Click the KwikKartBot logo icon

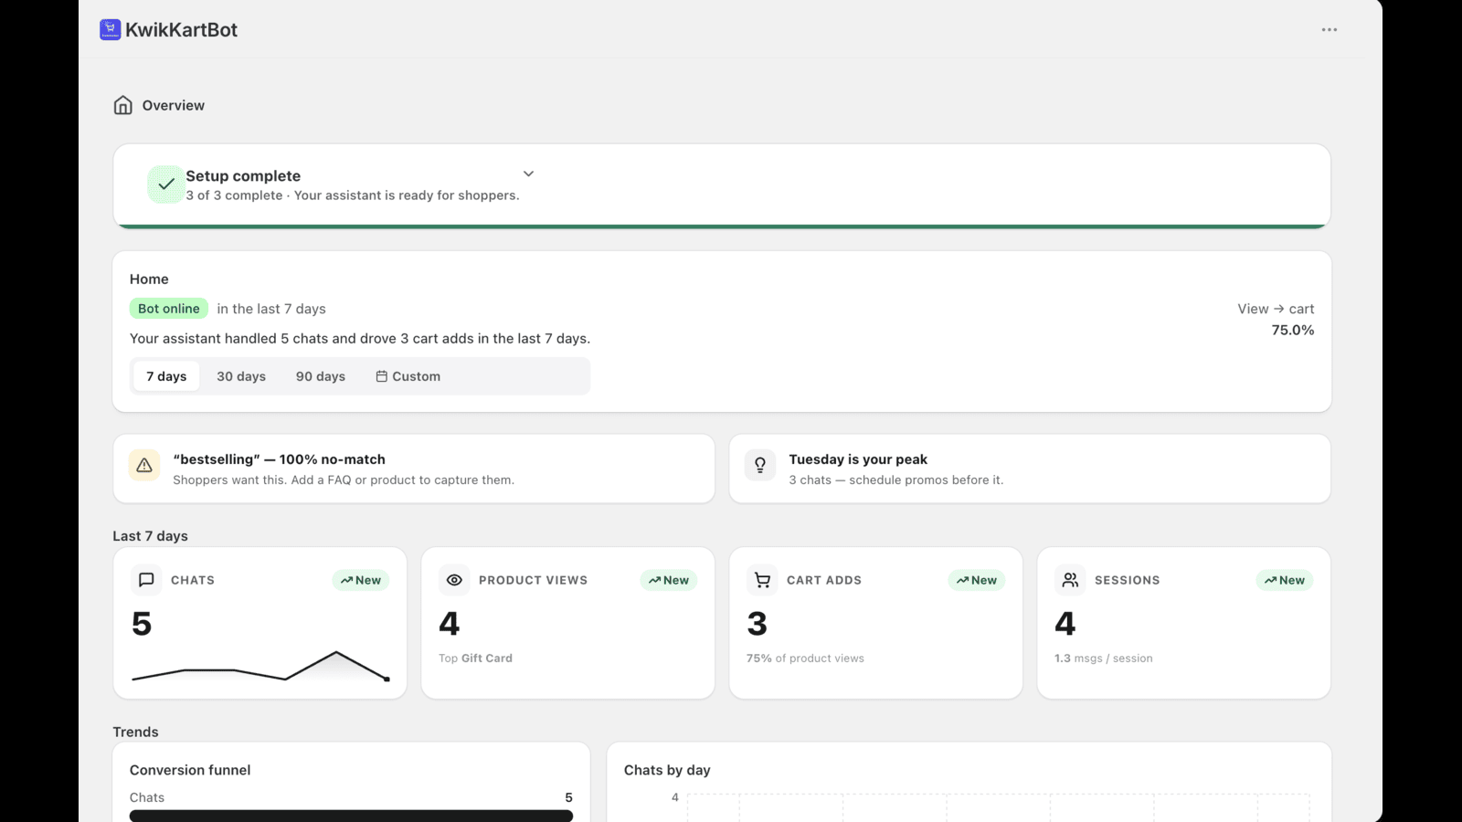tap(111, 30)
